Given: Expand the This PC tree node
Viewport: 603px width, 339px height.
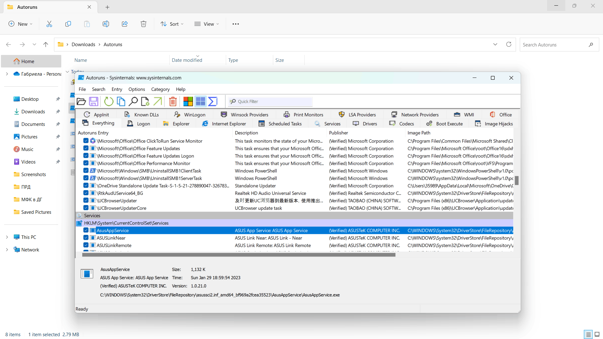Looking at the screenshot, I should click(x=7, y=237).
